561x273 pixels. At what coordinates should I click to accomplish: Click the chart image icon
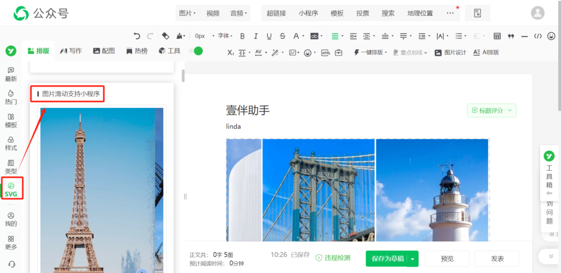coord(293,53)
